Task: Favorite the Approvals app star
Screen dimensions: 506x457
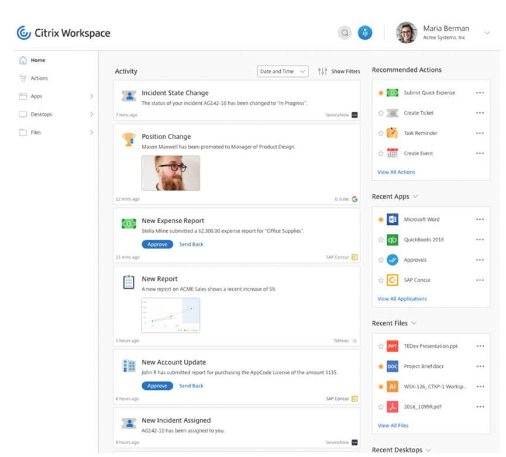Action: [381, 259]
